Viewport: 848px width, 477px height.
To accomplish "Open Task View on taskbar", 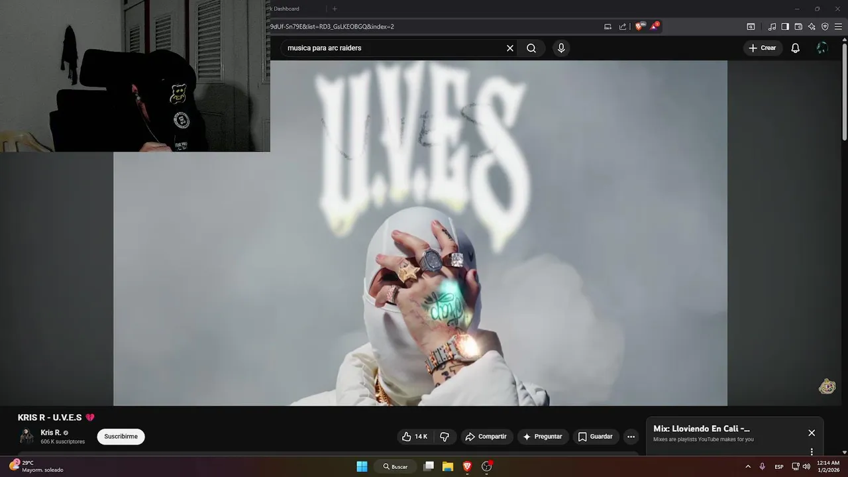I will [429, 466].
